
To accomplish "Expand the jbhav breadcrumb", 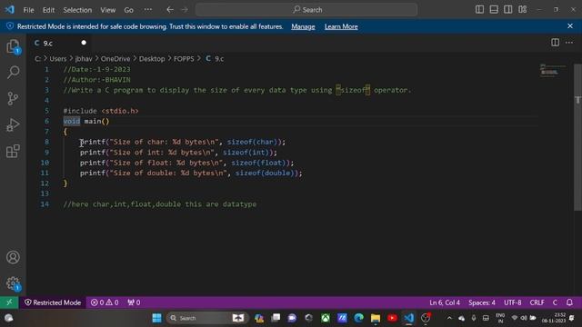I will pyautogui.click(x=84, y=58).
